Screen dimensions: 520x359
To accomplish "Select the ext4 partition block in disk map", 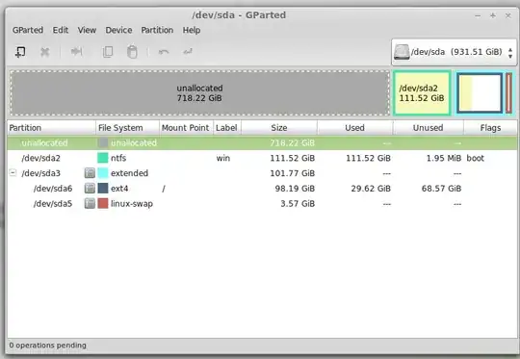I will pos(480,93).
